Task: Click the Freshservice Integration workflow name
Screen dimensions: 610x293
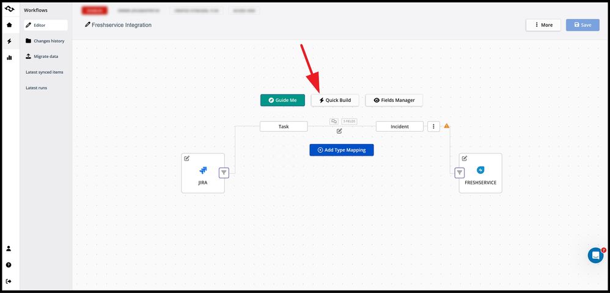Action: click(122, 25)
